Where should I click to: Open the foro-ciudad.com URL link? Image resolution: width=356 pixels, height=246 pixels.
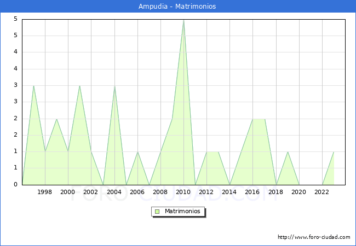[314, 237]
